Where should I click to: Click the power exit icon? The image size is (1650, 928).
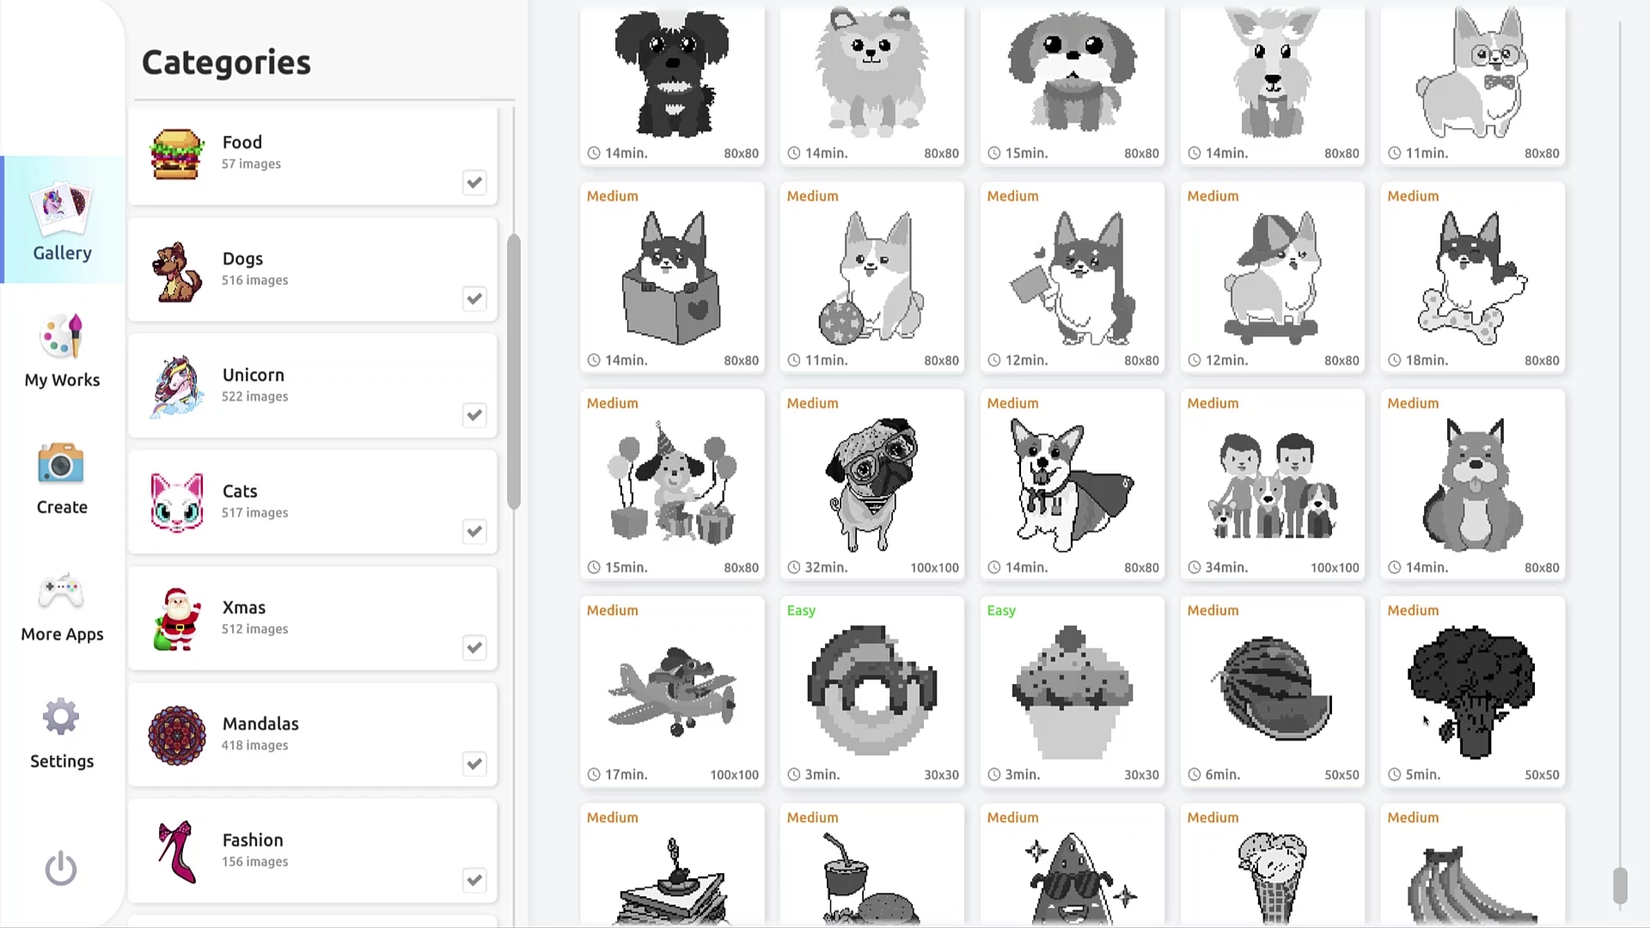coord(61,869)
